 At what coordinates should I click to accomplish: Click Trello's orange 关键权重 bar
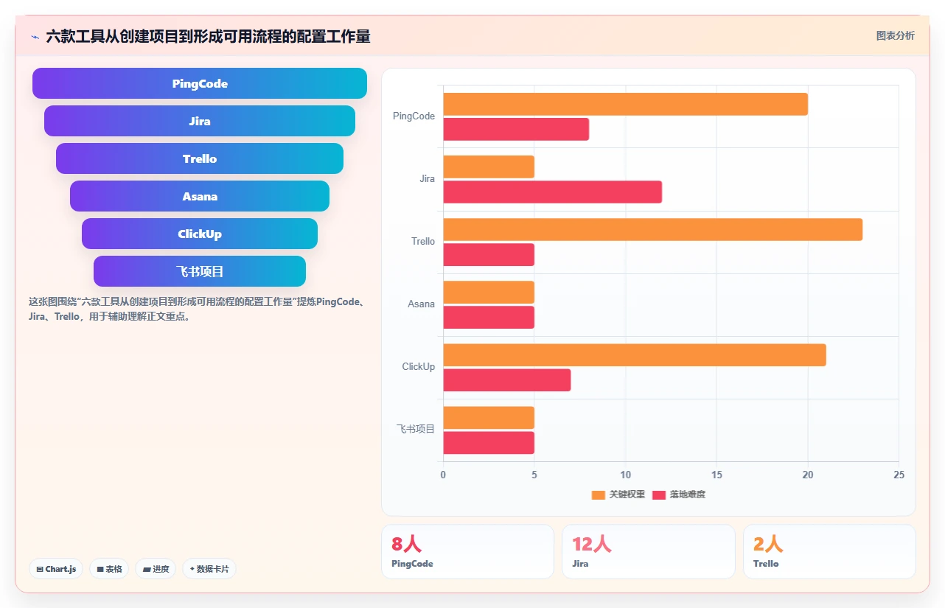[652, 229]
